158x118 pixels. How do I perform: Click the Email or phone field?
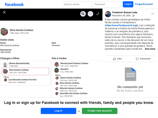click(77, 4)
